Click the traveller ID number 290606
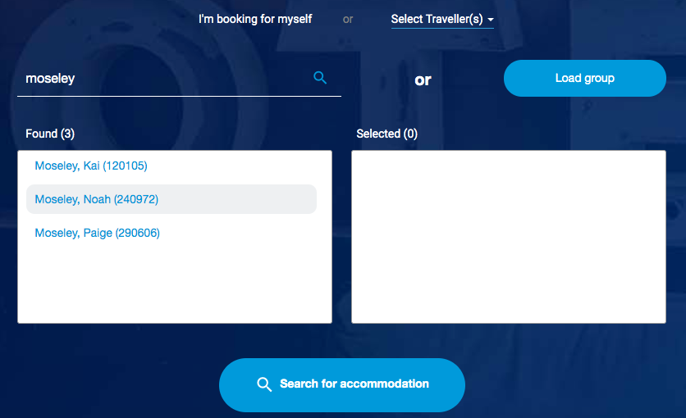This screenshot has width=686, height=418. (137, 233)
